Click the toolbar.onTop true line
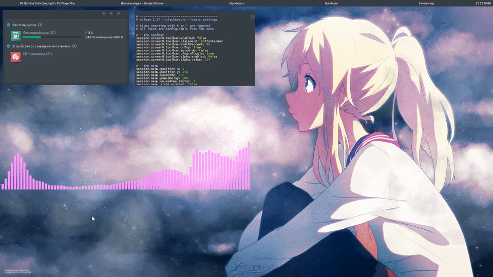 pyautogui.click(x=168, y=47)
